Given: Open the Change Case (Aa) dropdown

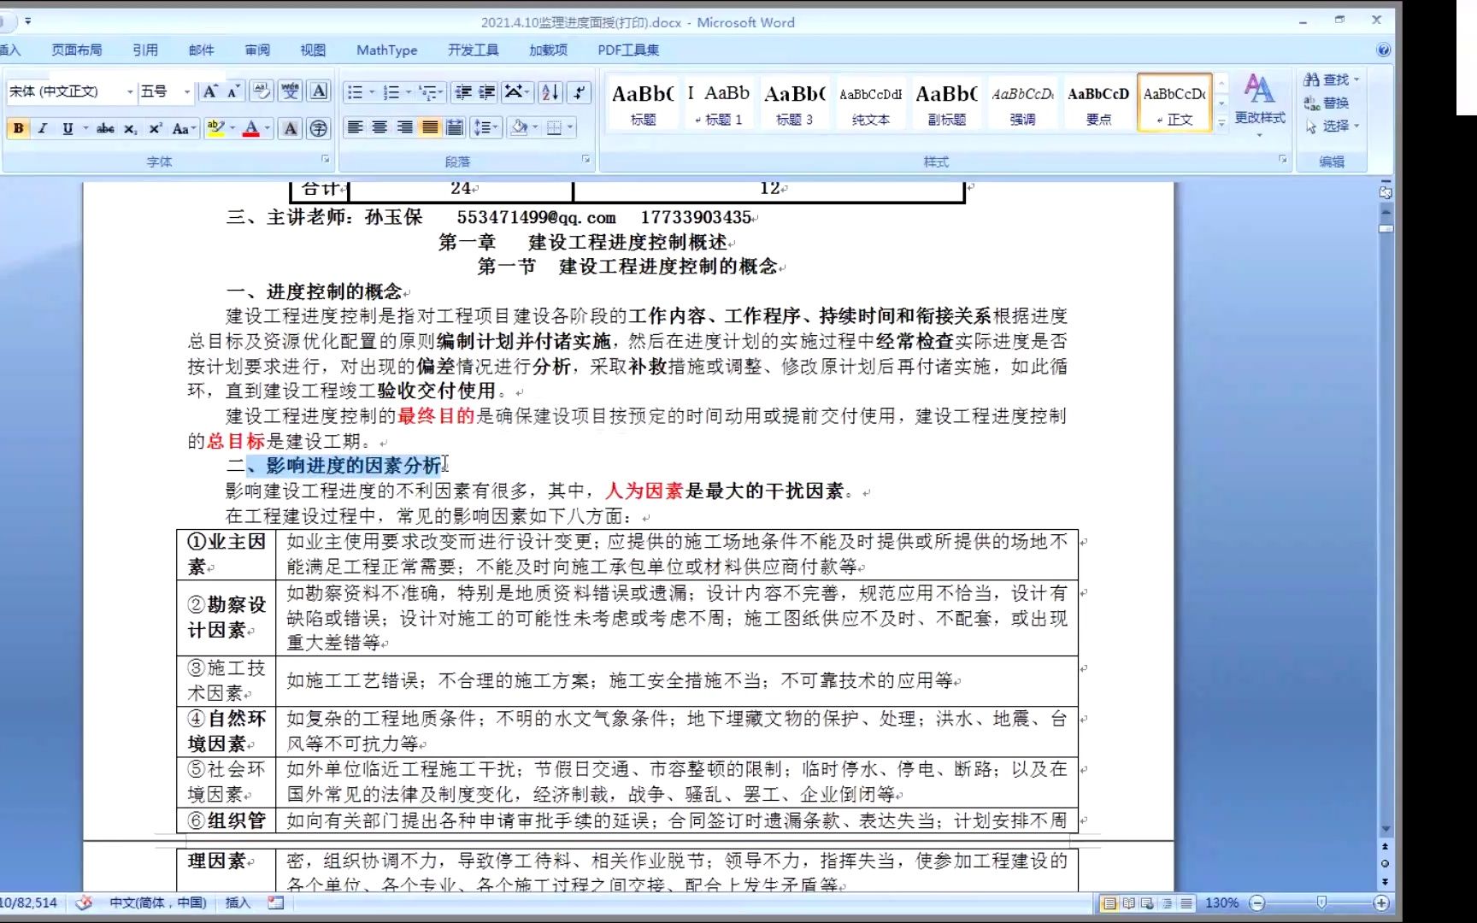Looking at the screenshot, I should click(184, 128).
